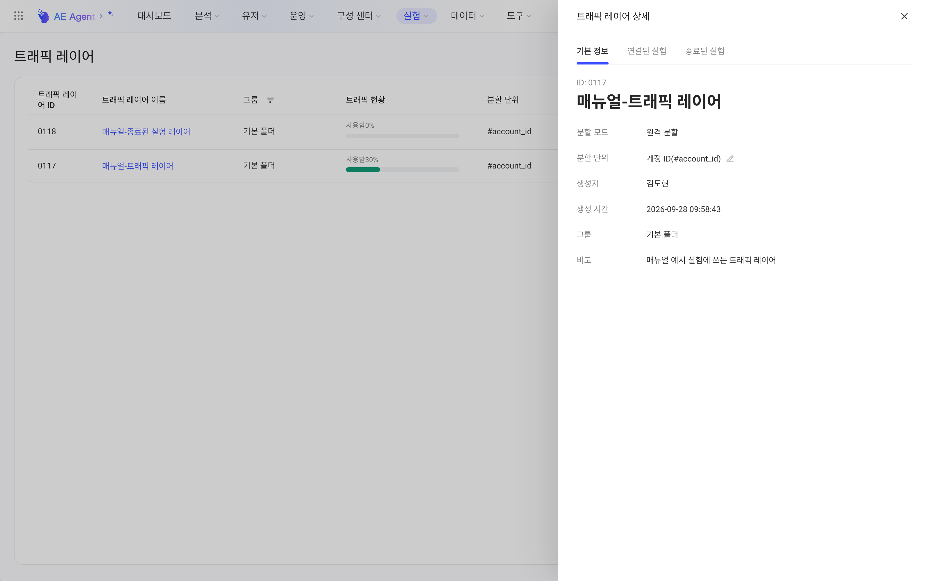The image size is (930, 581).
Task: Expand the 구성 센터 dropdown menu
Action: pos(359,16)
